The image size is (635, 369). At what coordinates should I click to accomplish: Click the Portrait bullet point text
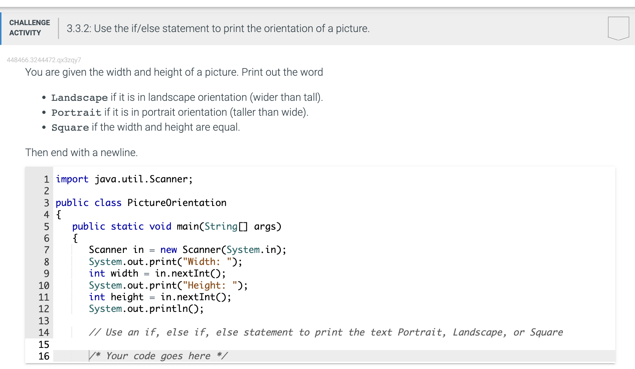click(179, 112)
